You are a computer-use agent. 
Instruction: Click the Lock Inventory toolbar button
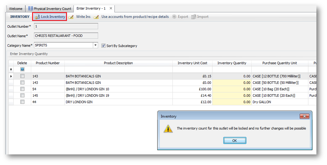click(x=50, y=17)
